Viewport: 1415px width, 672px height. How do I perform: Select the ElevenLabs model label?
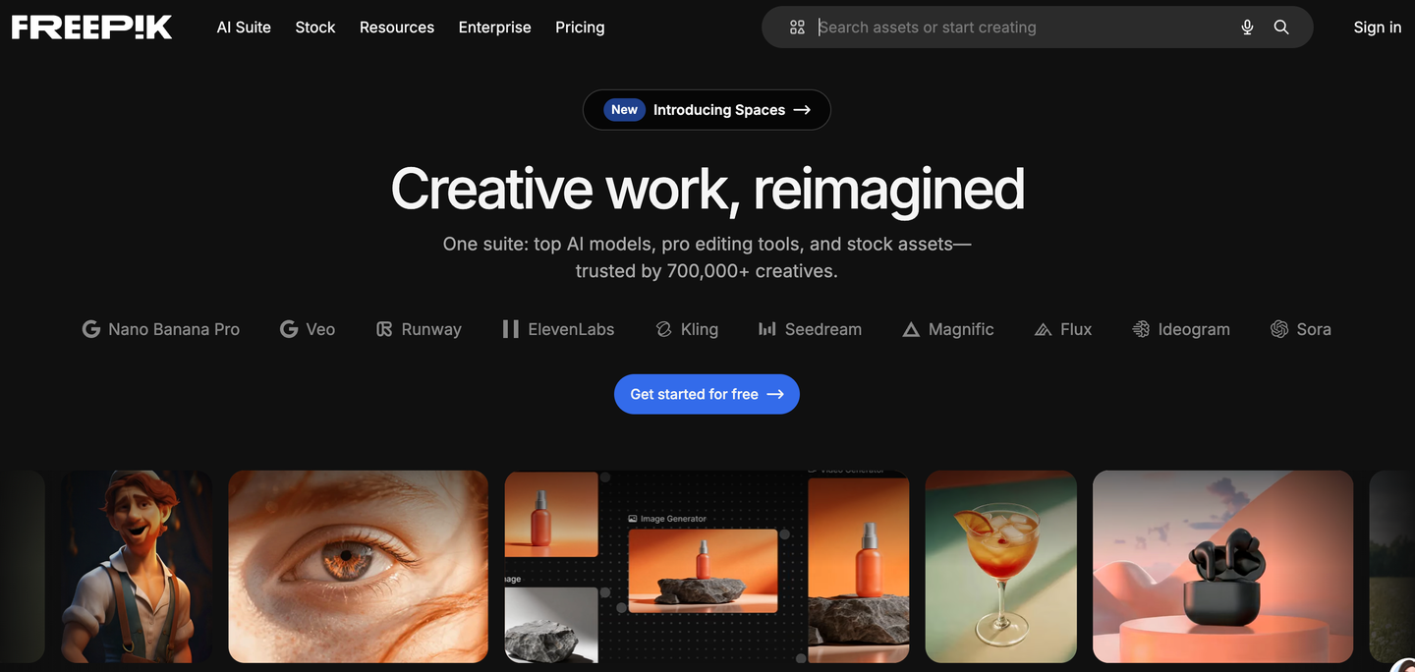[571, 329]
